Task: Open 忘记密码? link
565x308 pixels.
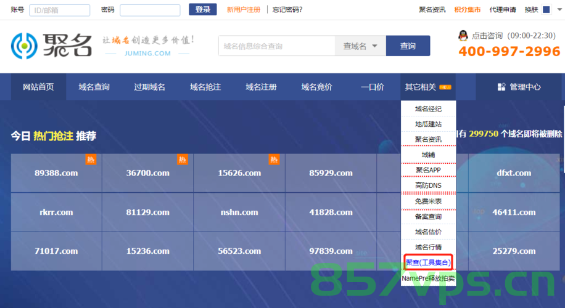Action: pyautogui.click(x=287, y=10)
